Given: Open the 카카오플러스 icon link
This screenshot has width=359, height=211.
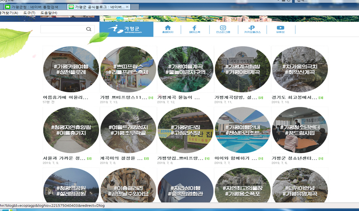Looking at the screenshot, I should point(252,29).
